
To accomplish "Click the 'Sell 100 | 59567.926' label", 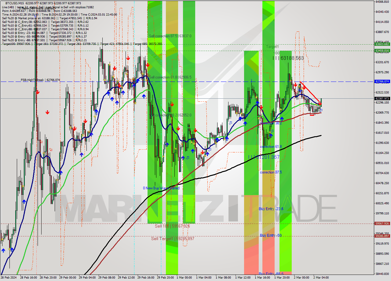I will pyautogui.click(x=172, y=226).
